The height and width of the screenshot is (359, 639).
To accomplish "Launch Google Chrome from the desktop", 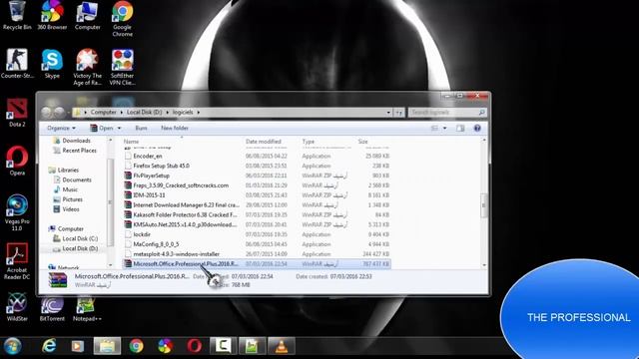I will (122, 19).
